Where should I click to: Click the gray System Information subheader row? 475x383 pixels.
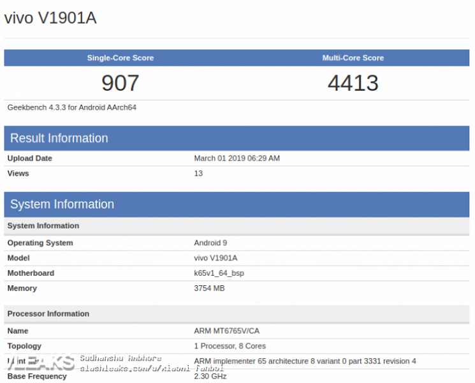pyautogui.click(x=237, y=226)
